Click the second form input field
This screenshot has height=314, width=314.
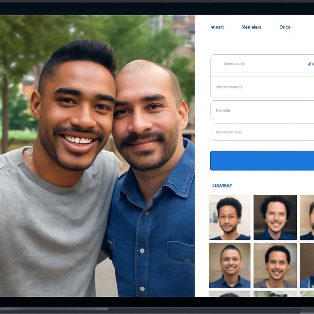pos(262,87)
